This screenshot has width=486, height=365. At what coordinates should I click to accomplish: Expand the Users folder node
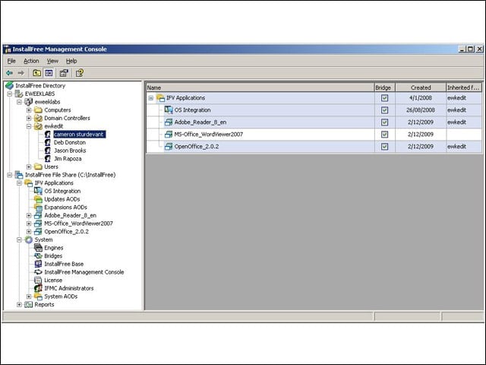[29, 167]
